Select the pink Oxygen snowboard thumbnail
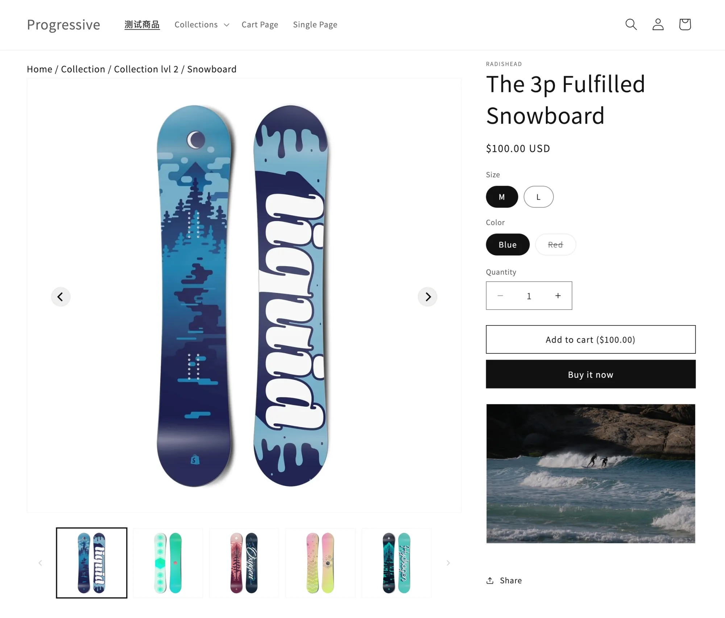This screenshot has width=725, height=618. pyautogui.click(x=244, y=563)
